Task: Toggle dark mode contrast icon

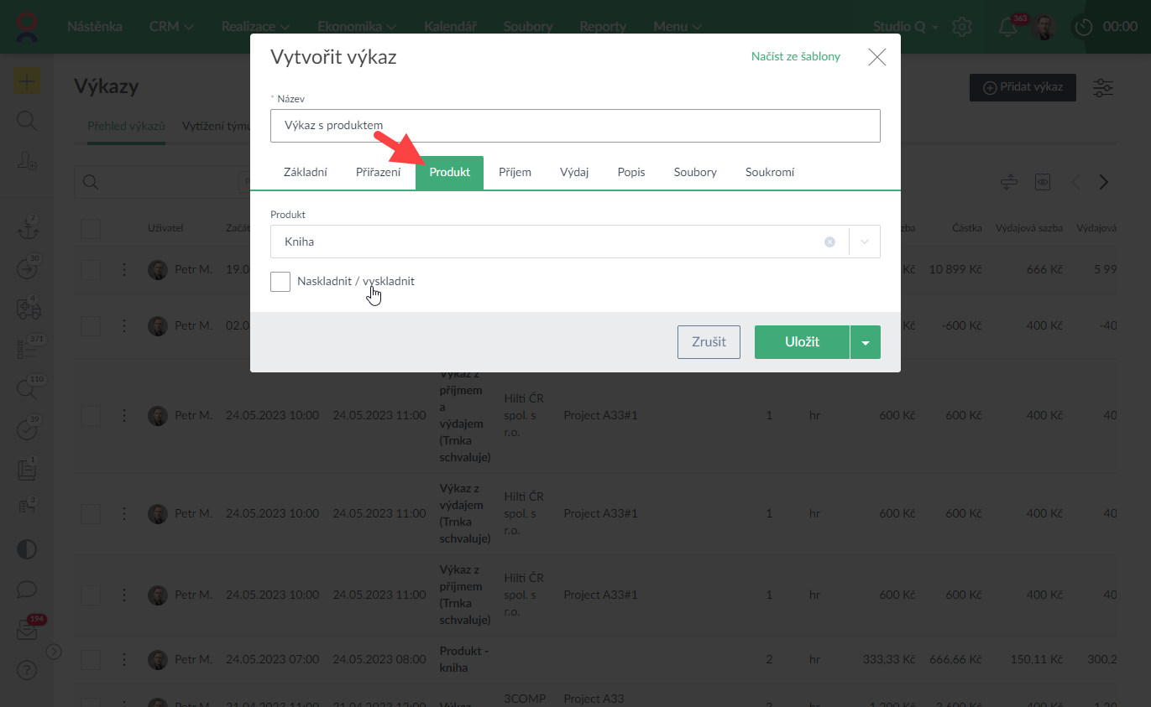Action: click(27, 549)
